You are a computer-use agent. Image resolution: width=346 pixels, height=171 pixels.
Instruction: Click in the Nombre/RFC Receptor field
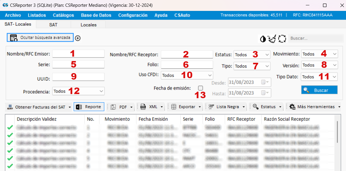coord(187,54)
